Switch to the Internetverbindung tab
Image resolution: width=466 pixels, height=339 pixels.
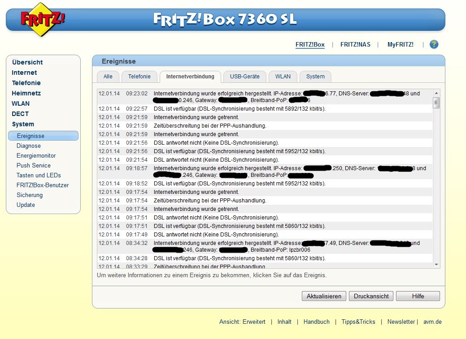click(190, 77)
